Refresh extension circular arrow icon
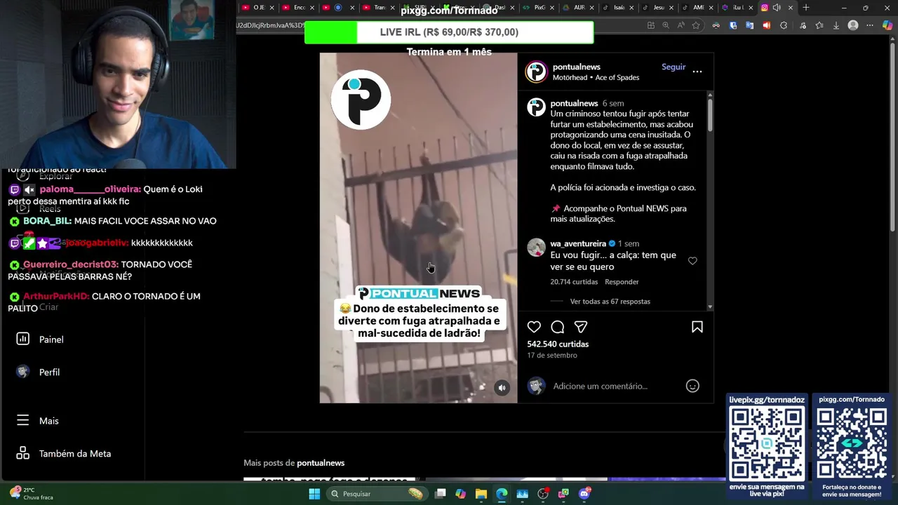Screen dimensions: 898x505 (x=784, y=25)
